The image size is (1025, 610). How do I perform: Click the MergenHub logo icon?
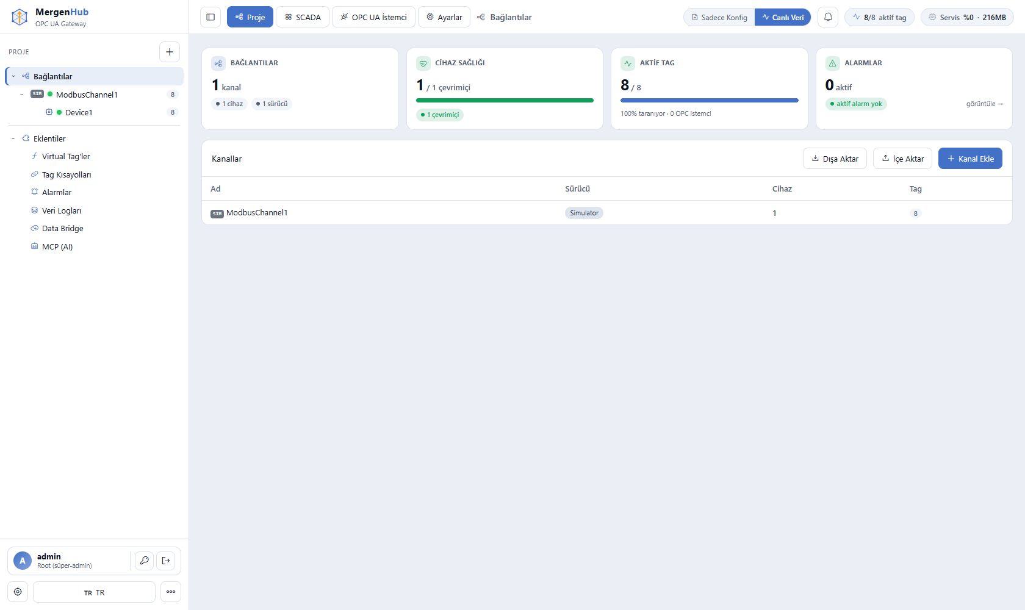tap(20, 17)
